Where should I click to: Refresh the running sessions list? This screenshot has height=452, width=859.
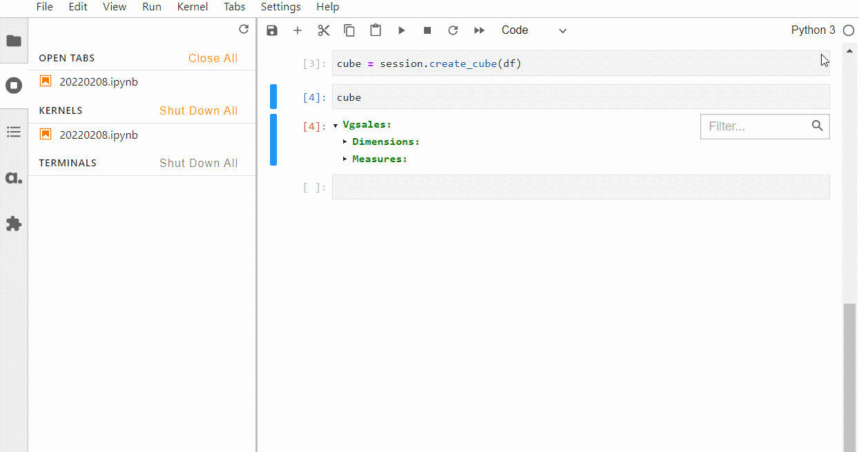tap(243, 29)
